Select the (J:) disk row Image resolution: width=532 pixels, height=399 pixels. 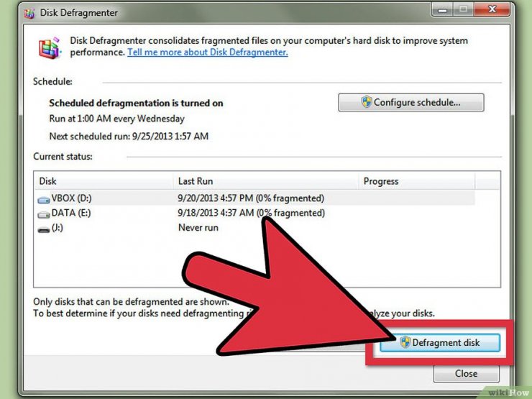tap(254, 228)
